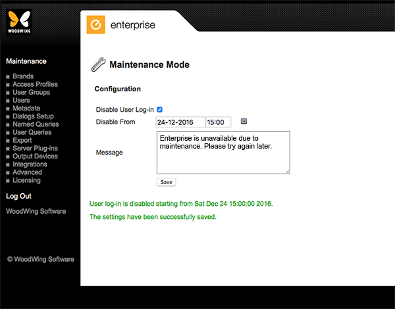Go to User Groups page
Screen dimensions: 395x309
pyautogui.click(x=31, y=92)
